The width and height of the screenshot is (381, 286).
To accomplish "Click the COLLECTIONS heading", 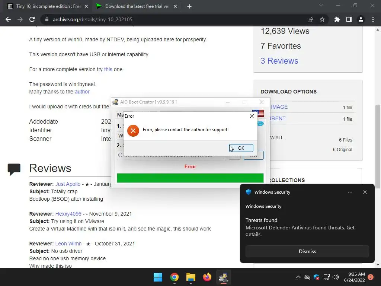I will coord(287,180).
